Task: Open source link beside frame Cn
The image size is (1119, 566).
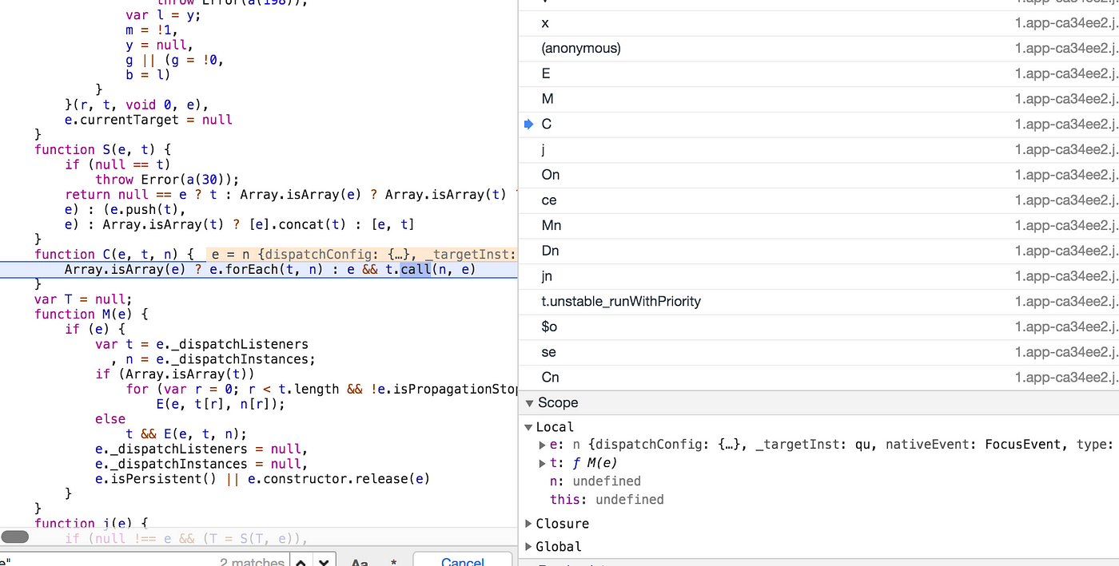Action: click(1066, 377)
